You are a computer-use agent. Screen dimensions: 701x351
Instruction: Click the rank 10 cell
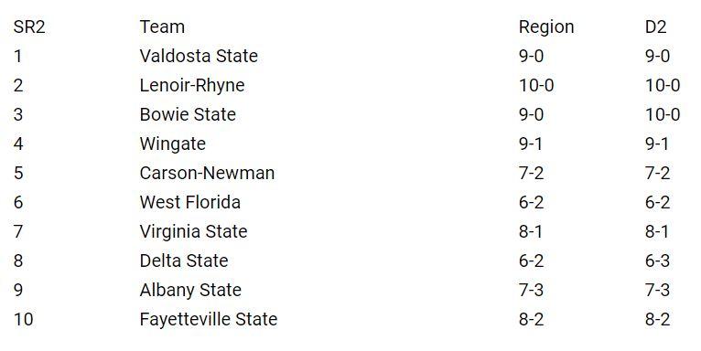click(x=23, y=320)
